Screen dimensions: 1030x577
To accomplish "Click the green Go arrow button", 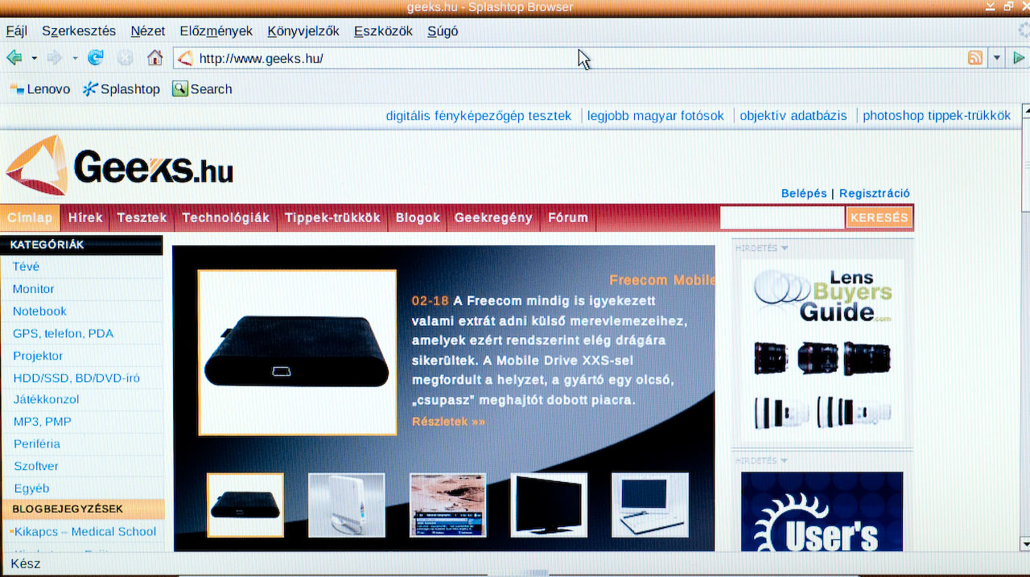I will click(x=1019, y=58).
